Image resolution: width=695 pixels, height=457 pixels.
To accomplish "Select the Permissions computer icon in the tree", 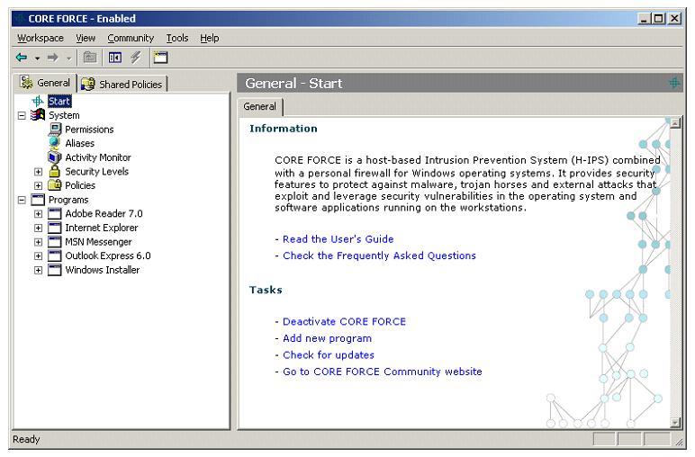I will click(54, 130).
